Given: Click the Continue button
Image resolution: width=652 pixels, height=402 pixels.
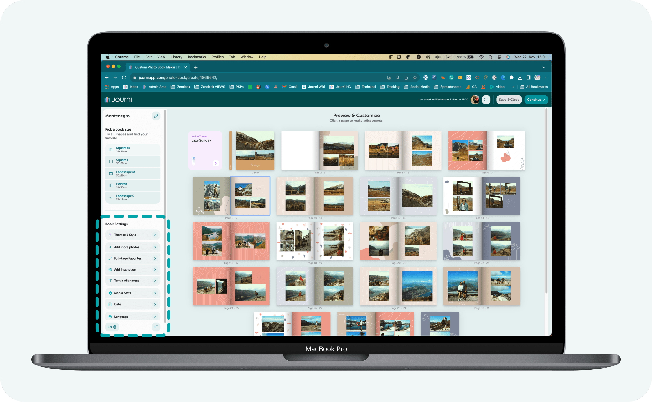Looking at the screenshot, I should coord(536,100).
